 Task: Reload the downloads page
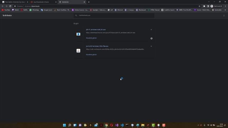point(10,6)
